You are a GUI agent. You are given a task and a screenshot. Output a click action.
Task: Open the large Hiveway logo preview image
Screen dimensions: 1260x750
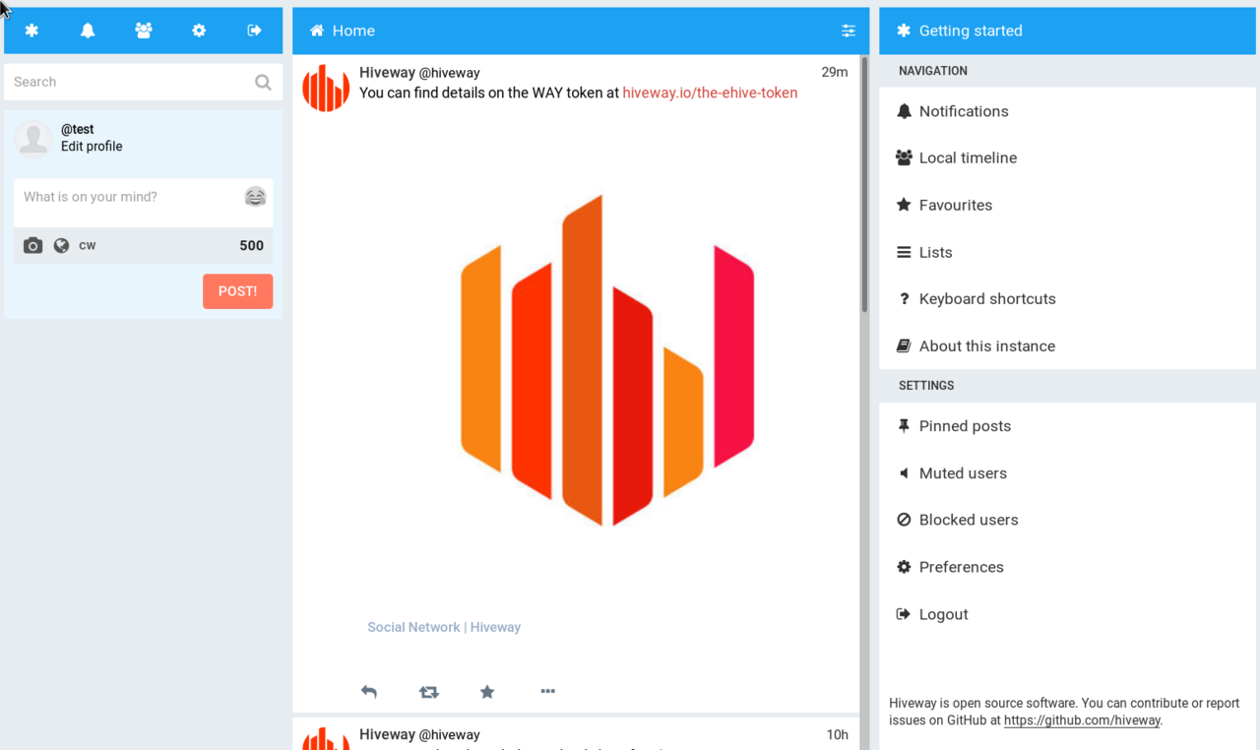click(607, 360)
